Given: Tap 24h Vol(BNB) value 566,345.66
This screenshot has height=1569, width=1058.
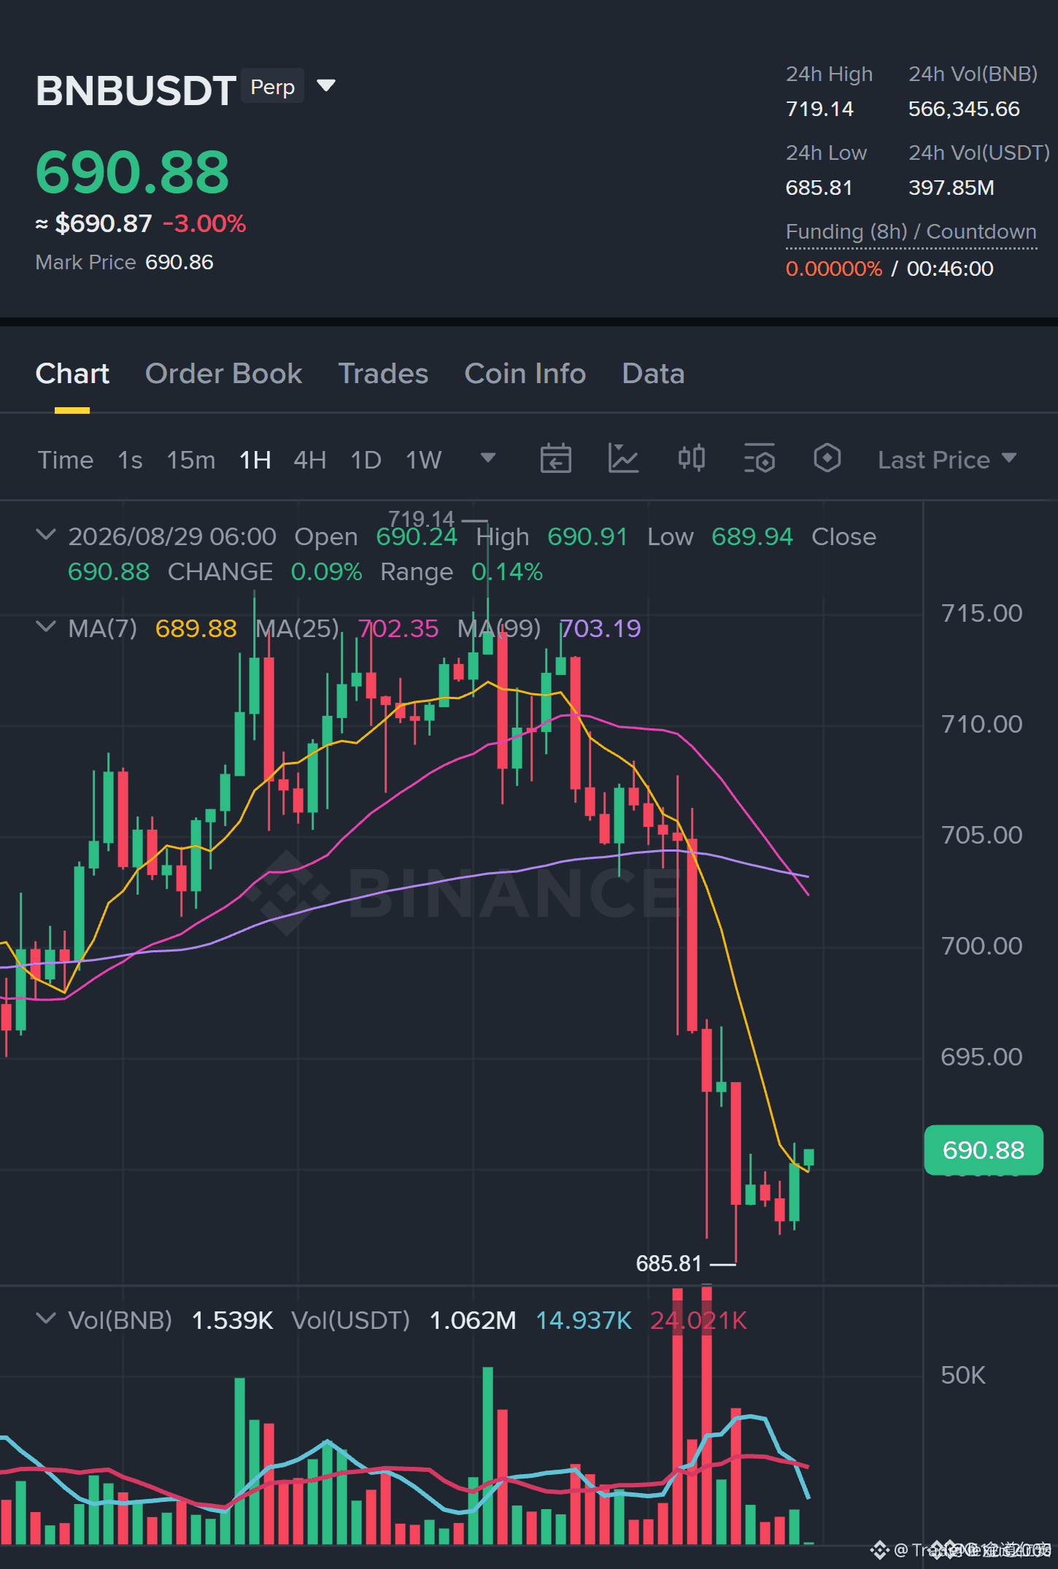Looking at the screenshot, I should [964, 109].
